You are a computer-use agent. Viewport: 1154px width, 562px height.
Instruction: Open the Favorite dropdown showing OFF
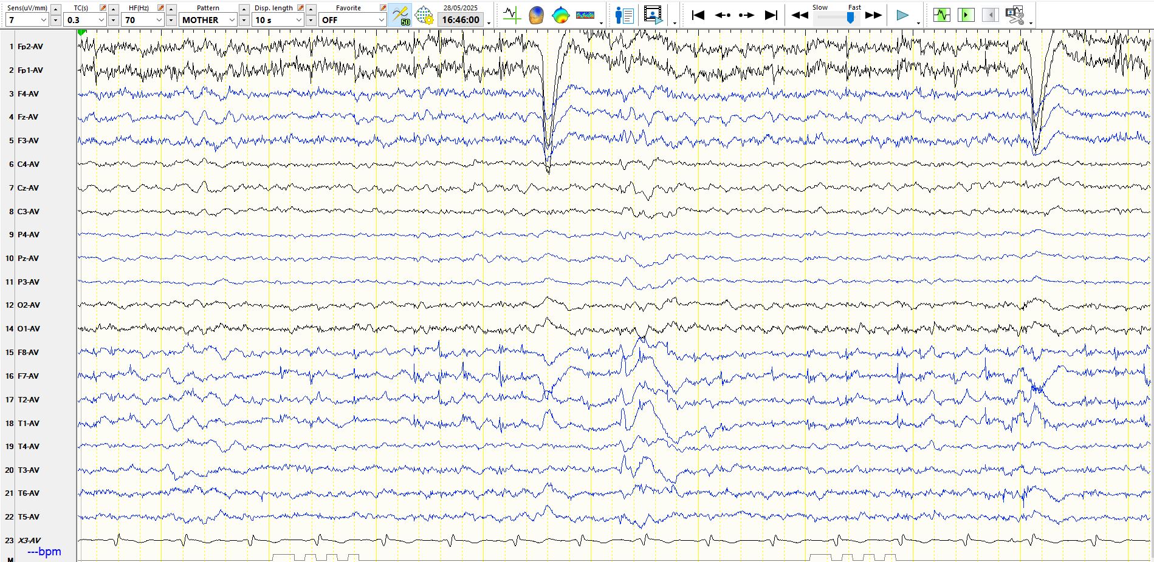352,20
